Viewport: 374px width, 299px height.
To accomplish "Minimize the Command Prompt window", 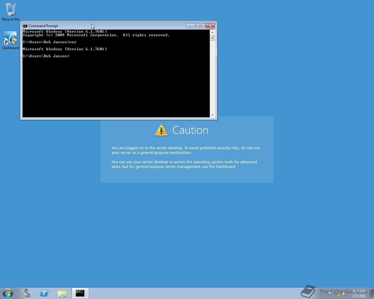I will pyautogui.click(x=191, y=26).
